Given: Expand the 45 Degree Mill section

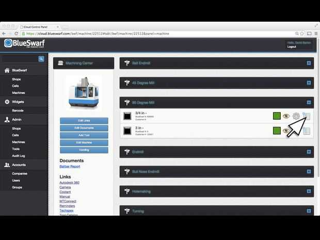Looking at the screenshot, I should click(309, 83).
